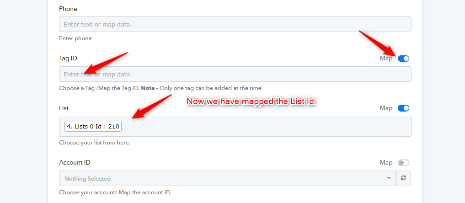Click the 'Enter phone' helper text
The width and height of the screenshot is (465, 203).
click(75, 38)
